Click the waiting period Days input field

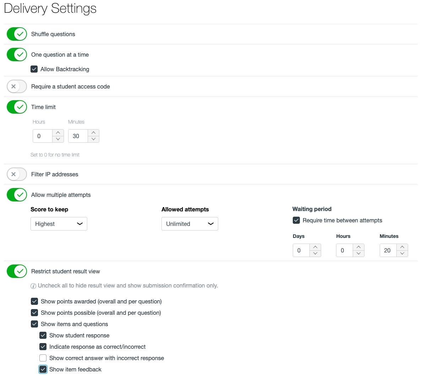pyautogui.click(x=301, y=250)
